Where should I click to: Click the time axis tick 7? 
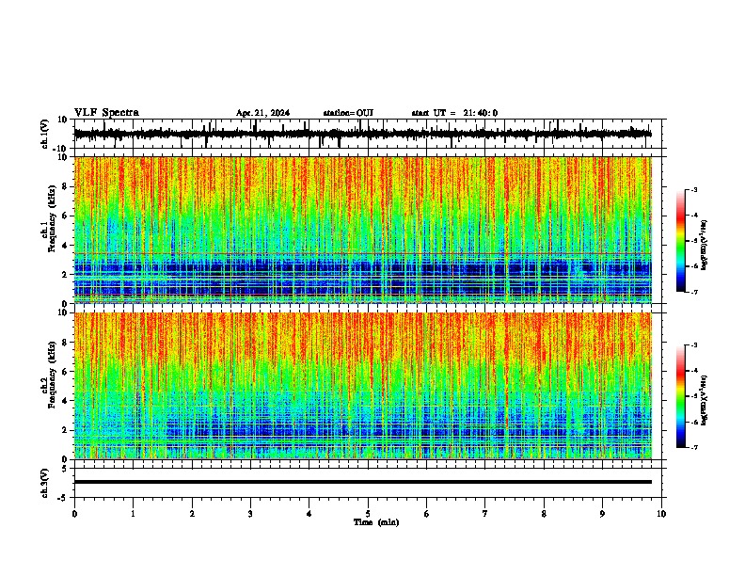(485, 514)
